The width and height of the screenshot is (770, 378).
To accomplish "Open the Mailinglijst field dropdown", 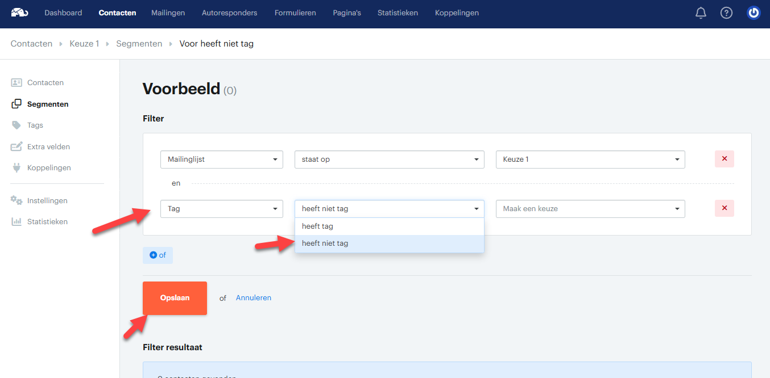I will [x=222, y=159].
